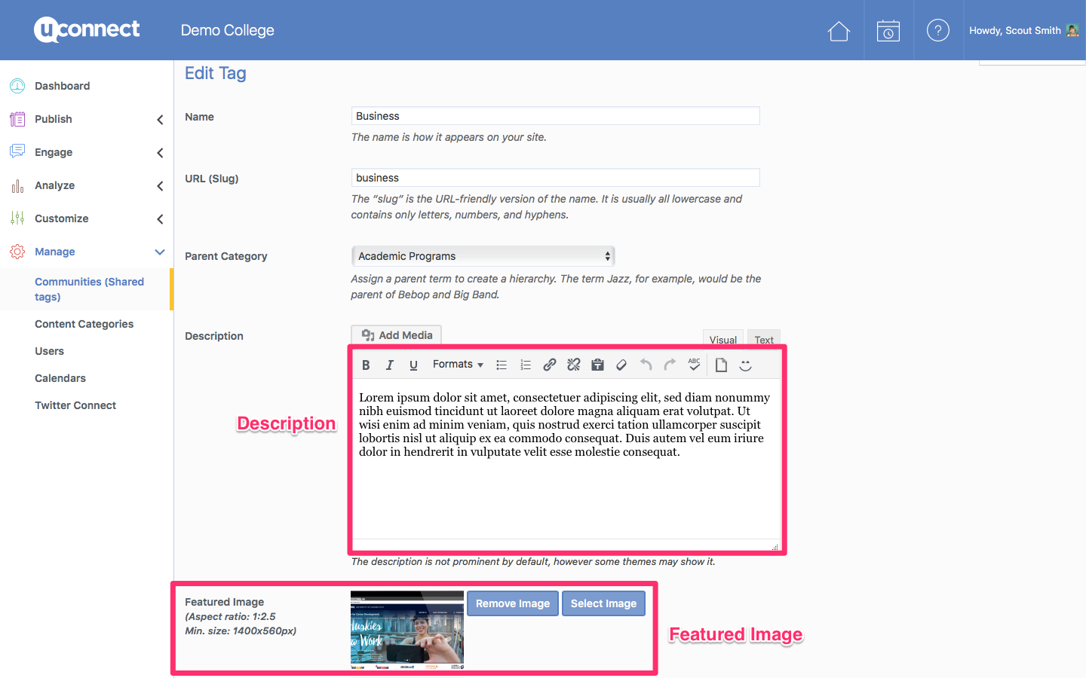Open the Formats dropdown
This screenshot has height=678, width=1086.
coord(458,365)
